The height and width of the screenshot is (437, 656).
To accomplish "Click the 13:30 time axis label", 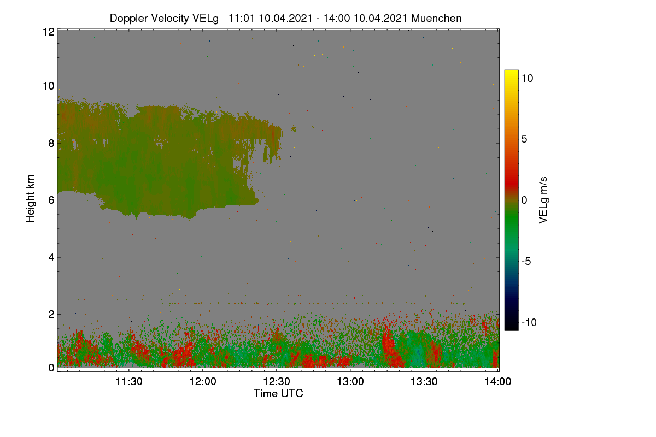I will (424, 382).
